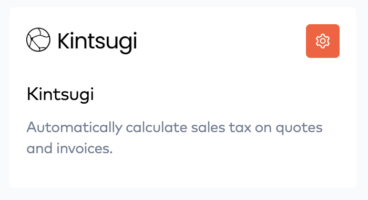
Task: Open Kintsugi integration settings via gear icon
Action: point(323,41)
